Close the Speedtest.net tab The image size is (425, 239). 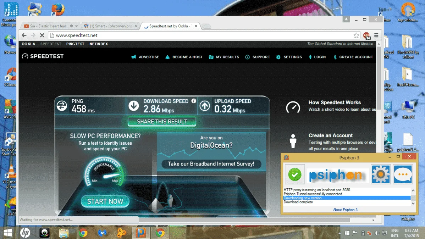pyautogui.click(x=196, y=26)
